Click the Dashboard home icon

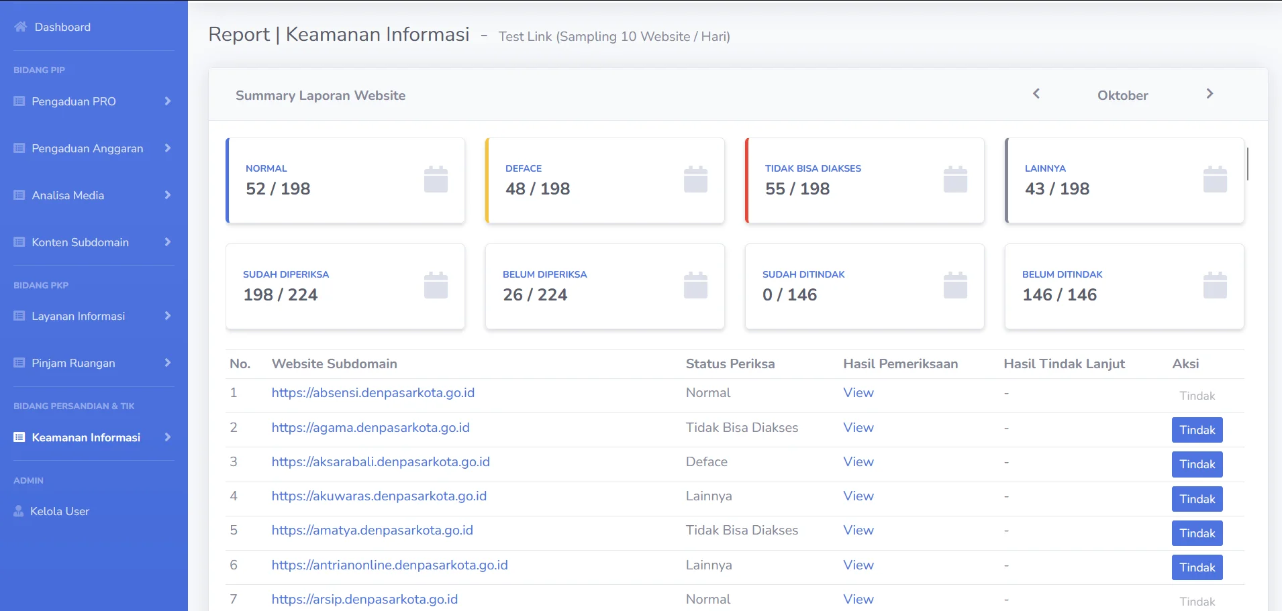point(19,27)
